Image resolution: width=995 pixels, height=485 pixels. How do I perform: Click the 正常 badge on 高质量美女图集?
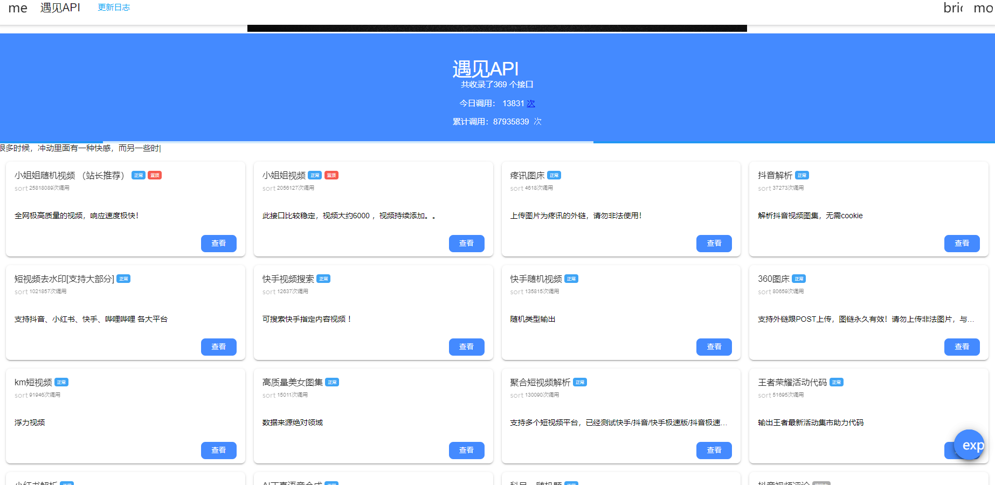[333, 382]
